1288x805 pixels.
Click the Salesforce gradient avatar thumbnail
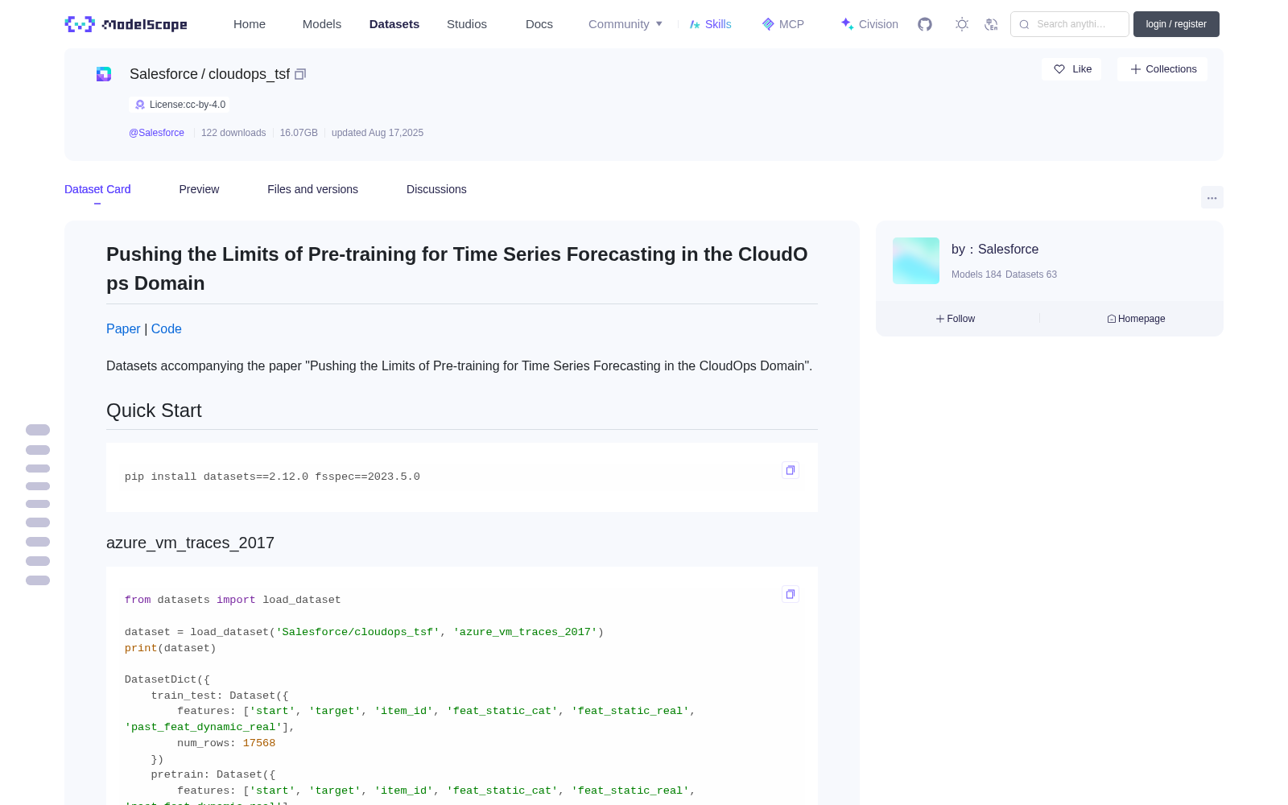(916, 261)
